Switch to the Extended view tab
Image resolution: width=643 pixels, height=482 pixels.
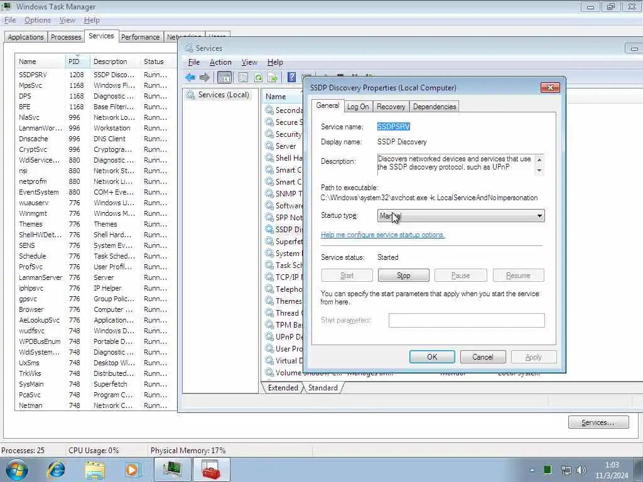(283, 388)
